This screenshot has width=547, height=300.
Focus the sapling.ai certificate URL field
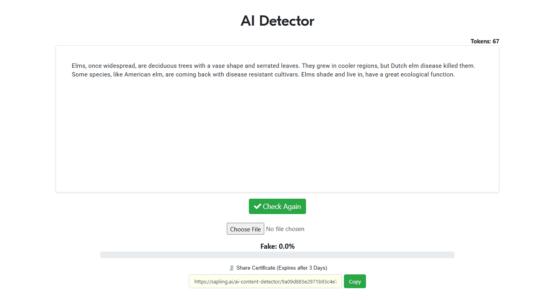[265, 281]
